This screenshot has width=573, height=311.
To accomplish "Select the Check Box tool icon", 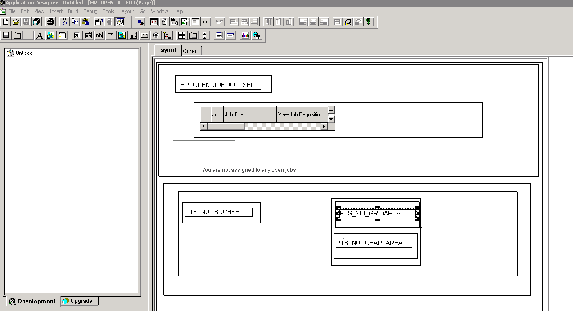I will [77, 35].
